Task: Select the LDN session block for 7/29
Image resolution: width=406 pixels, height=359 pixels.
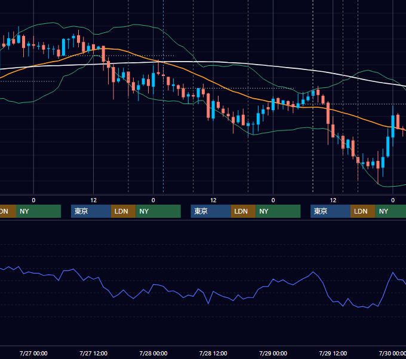Action: 363,211
